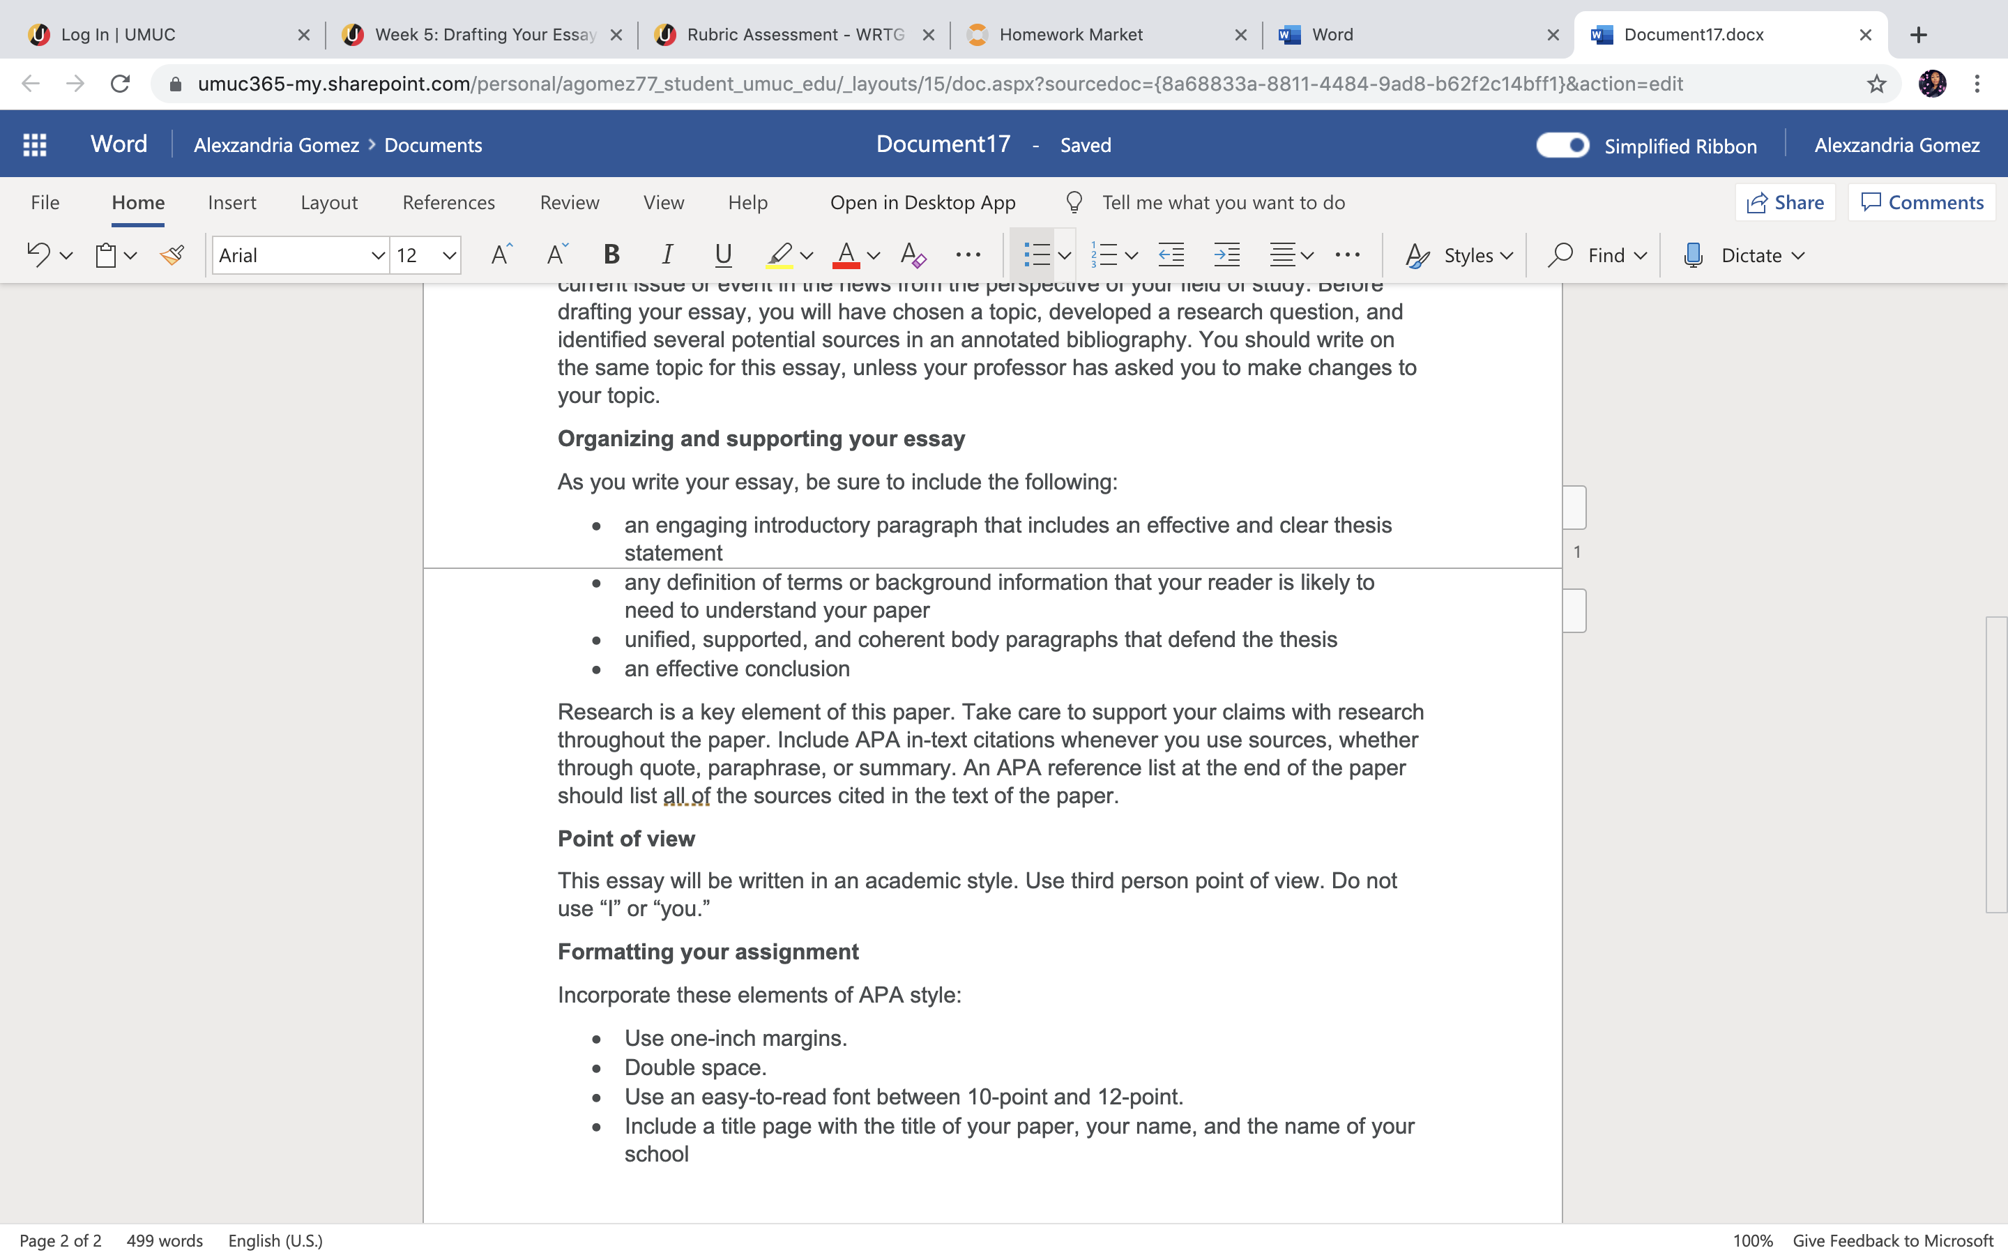Open the Comments pane
Screen dimensions: 2008x1255
[1921, 202]
